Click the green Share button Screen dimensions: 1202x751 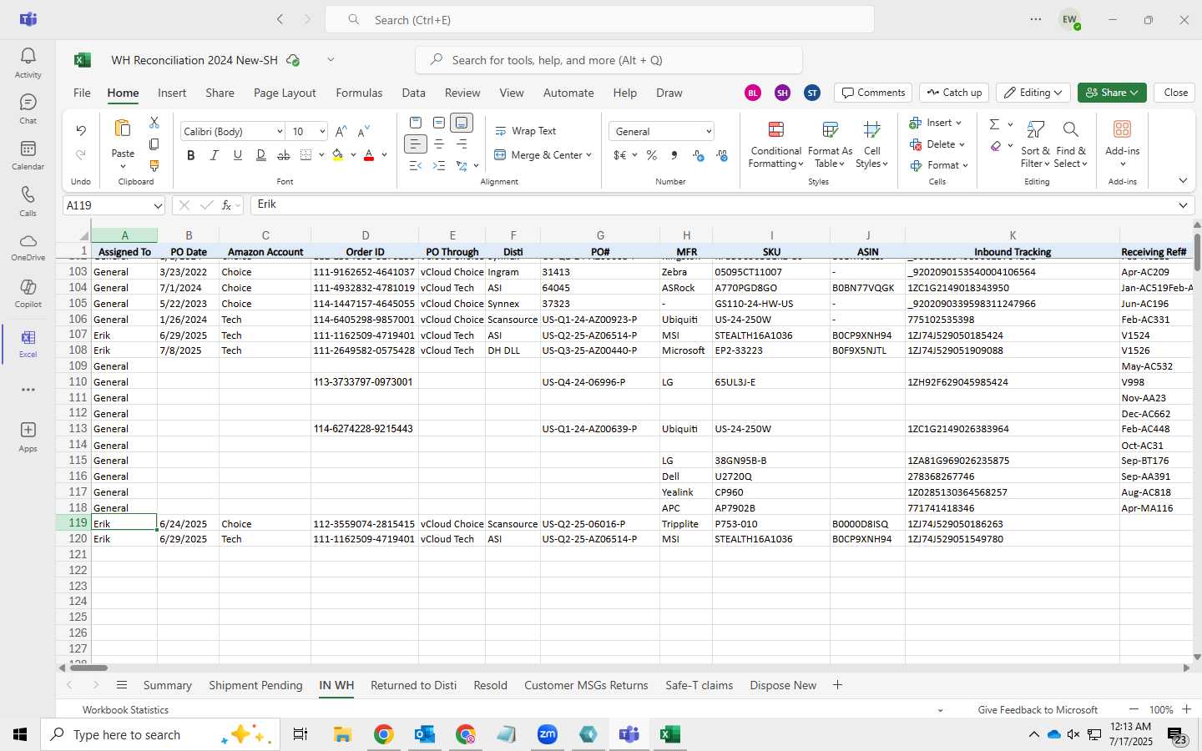point(1112,93)
